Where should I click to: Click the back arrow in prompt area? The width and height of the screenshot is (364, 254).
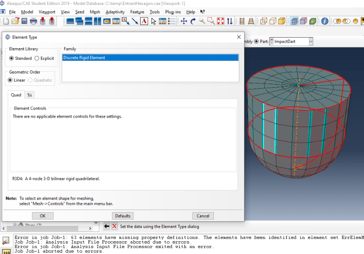106,226
